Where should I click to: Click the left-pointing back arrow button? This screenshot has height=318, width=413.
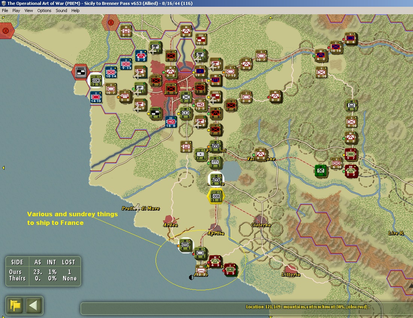pos(34,305)
